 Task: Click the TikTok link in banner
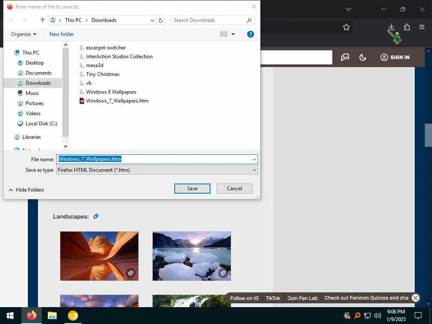click(x=273, y=298)
